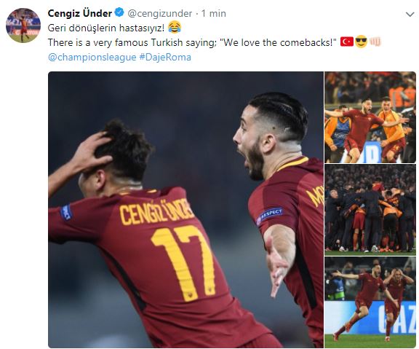Open the @championsleague mention
Image resolution: width=419 pixels, height=349 pixels.
(x=92, y=58)
